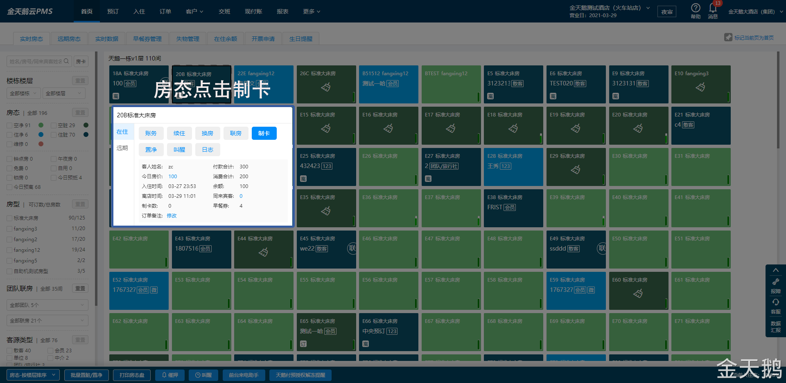
Task: Click the 离 icon on room E27
Action: click(428, 179)
